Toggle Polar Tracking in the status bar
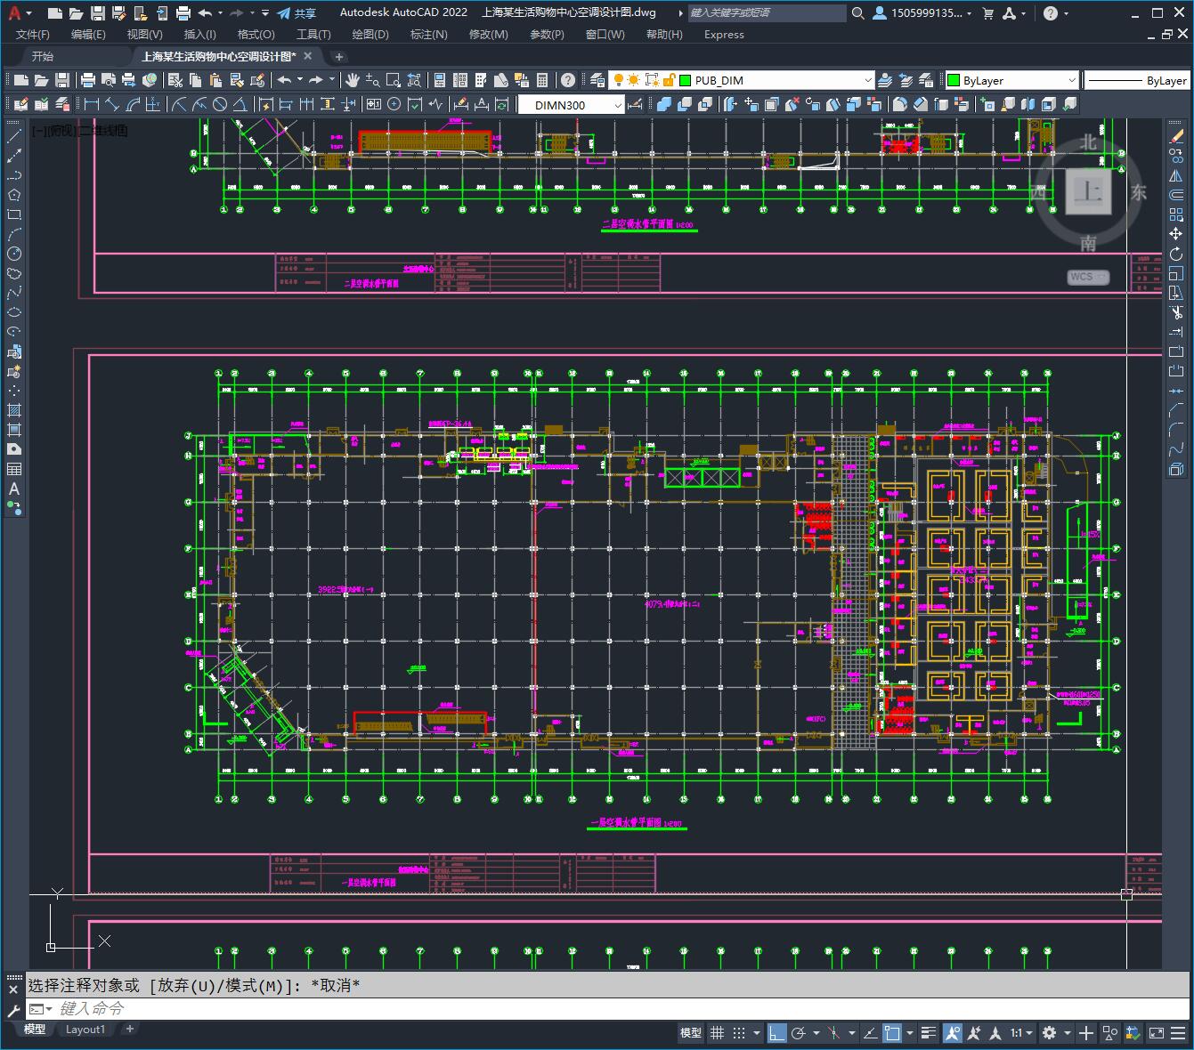Screen dimensions: 1194x1050 tap(799, 1033)
